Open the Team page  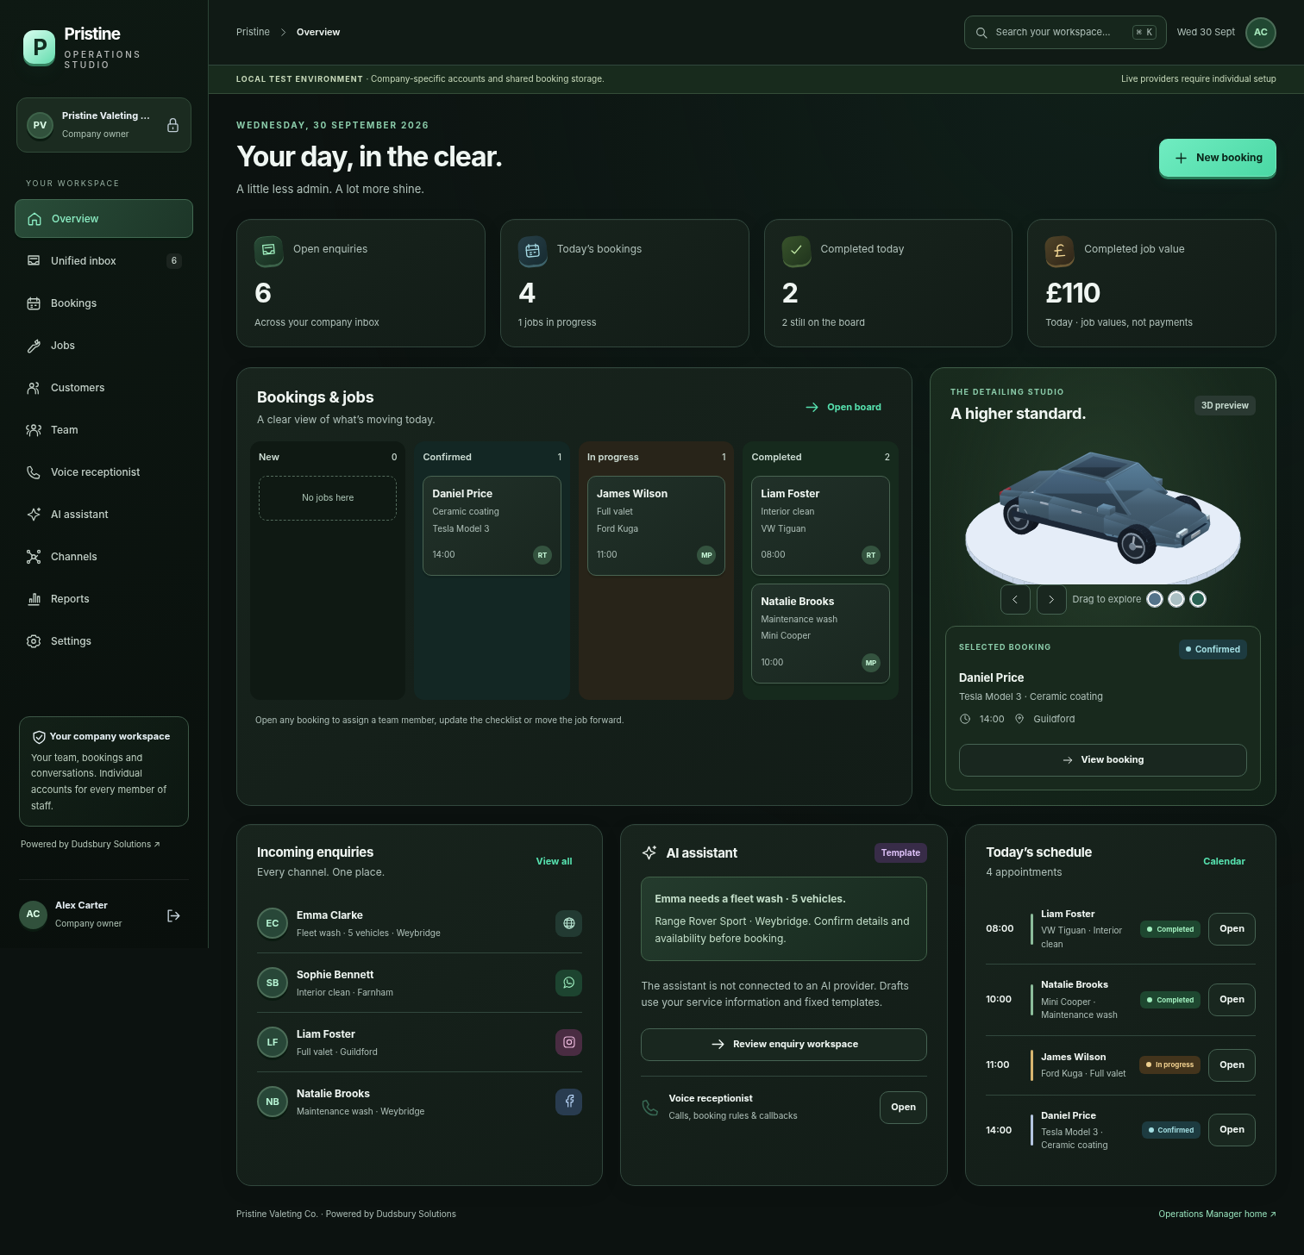103,429
